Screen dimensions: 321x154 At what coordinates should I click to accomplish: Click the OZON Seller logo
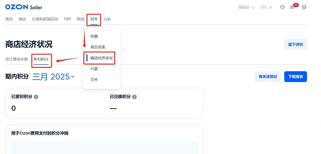click(24, 7)
